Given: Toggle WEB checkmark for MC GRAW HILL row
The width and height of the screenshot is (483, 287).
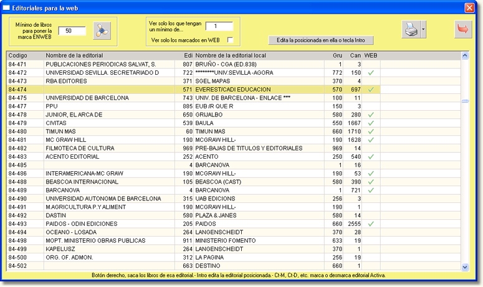Looking at the screenshot, I should [371, 140].
